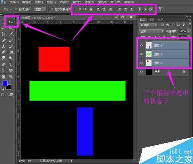The height and width of the screenshot is (164, 193).
Task: Select the History Brush tool
Action: (x=11, y=46)
